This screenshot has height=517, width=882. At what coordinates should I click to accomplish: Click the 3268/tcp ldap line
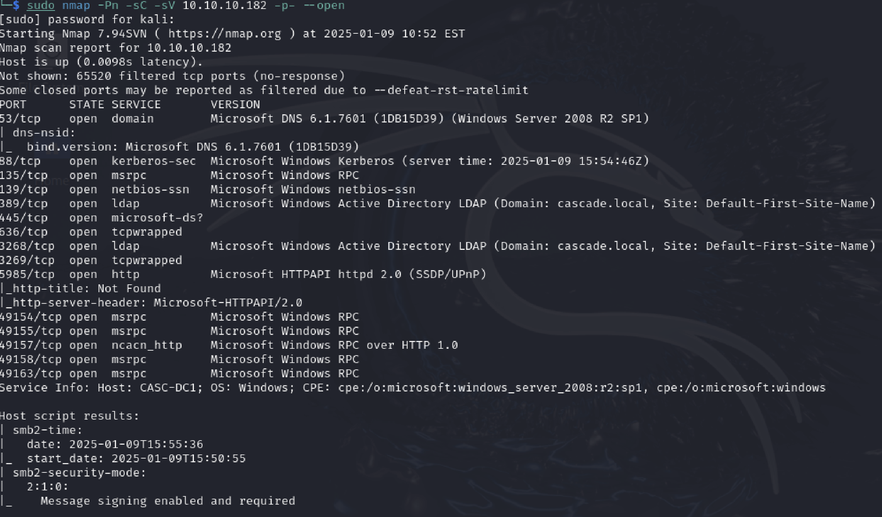click(438, 246)
